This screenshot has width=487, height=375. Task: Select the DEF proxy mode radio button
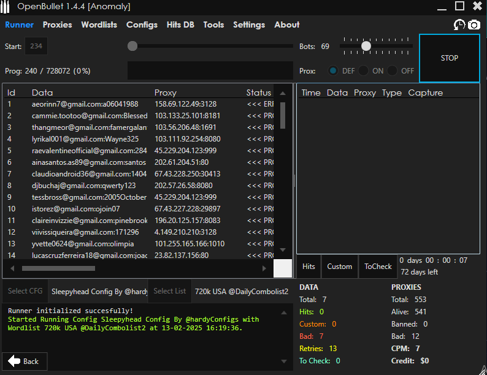(333, 71)
